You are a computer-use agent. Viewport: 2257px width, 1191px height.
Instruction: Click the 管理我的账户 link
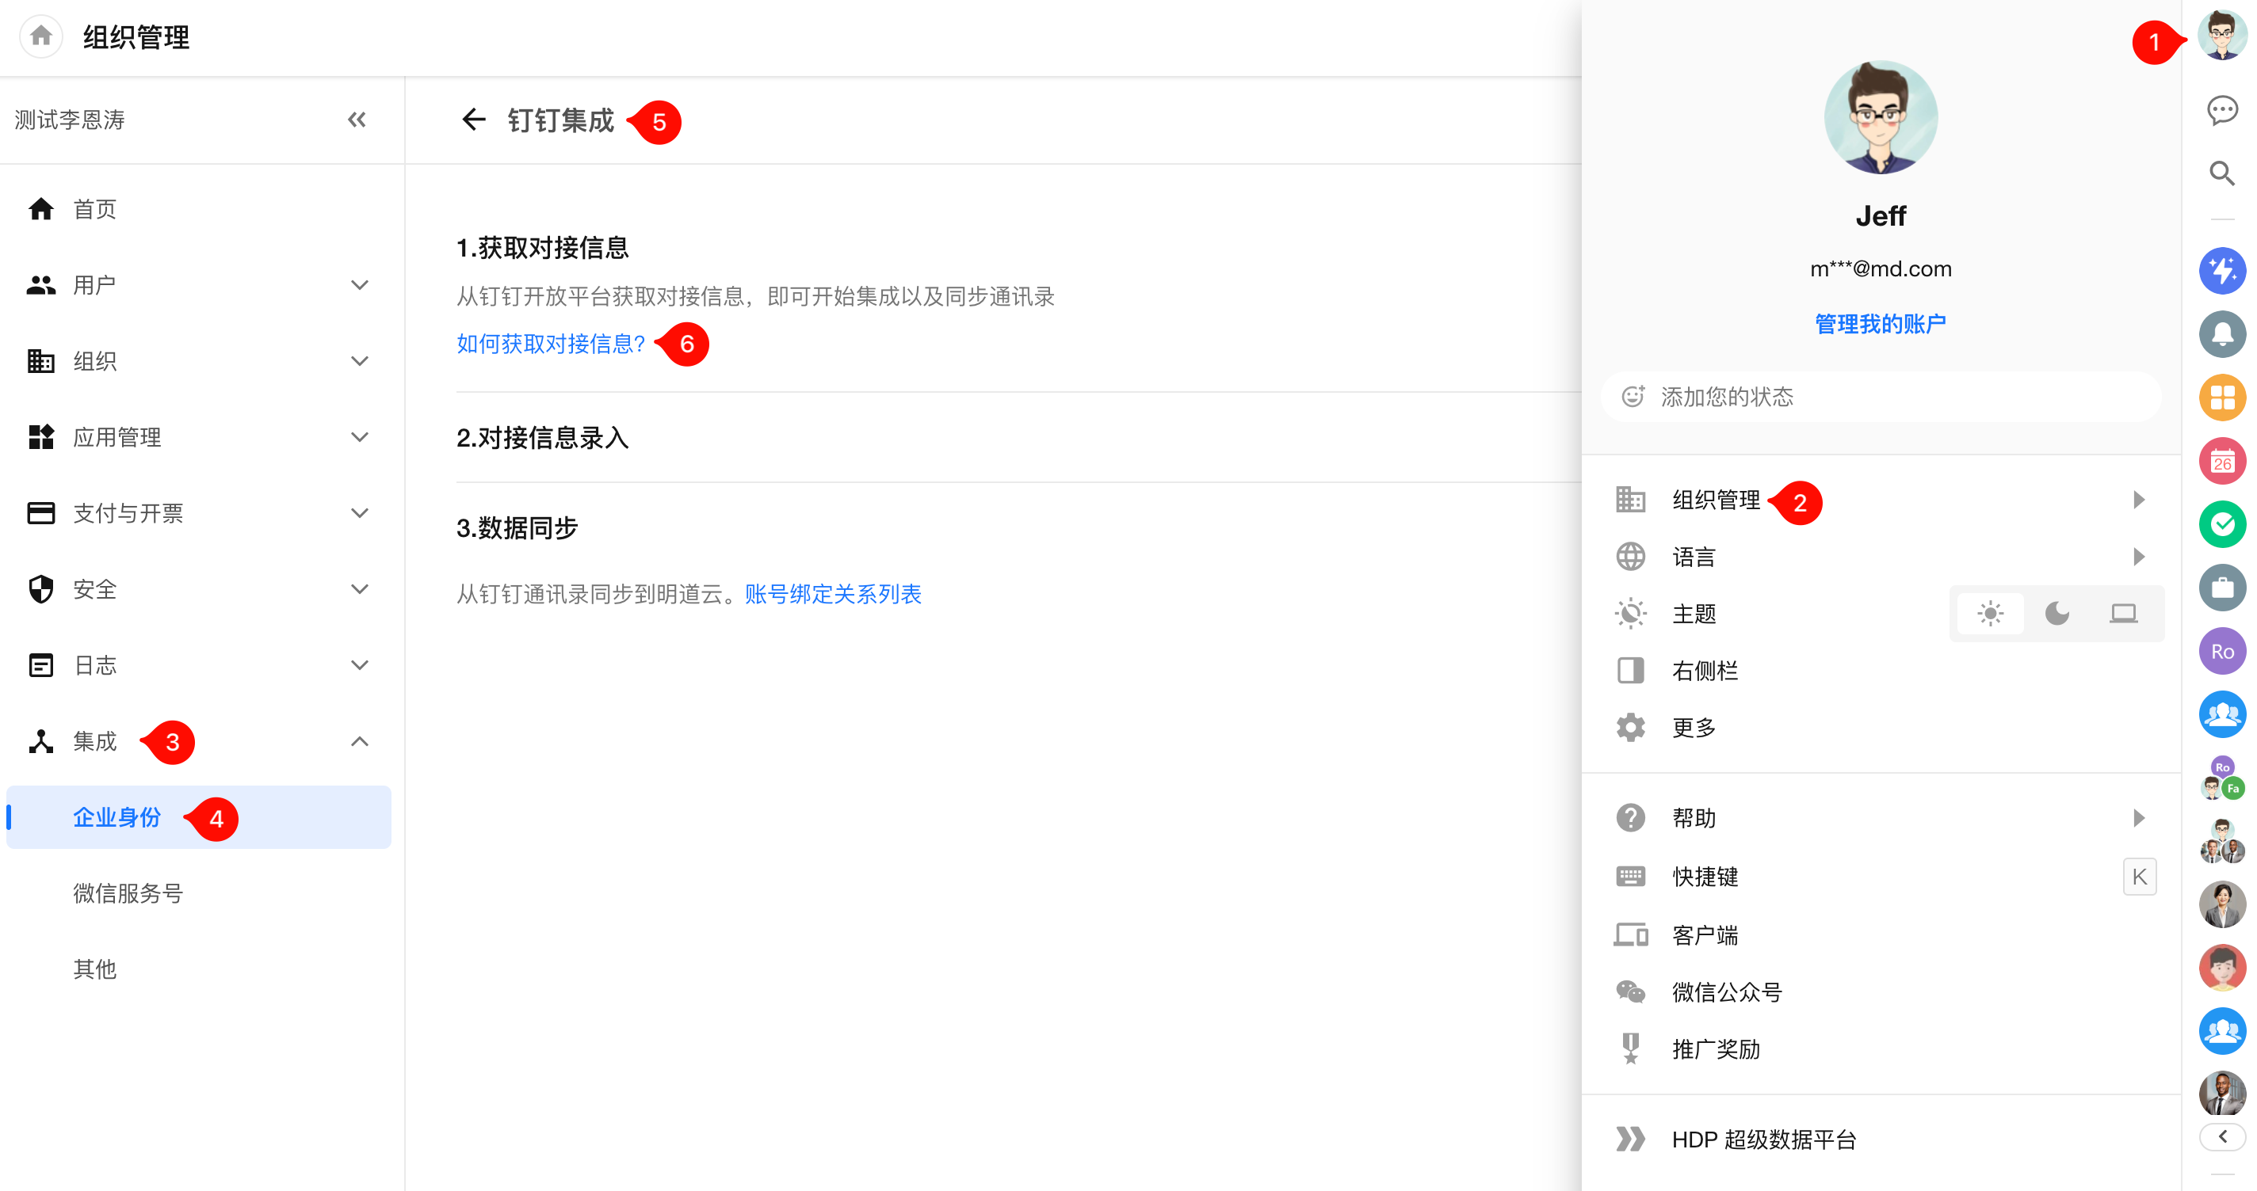point(1881,324)
